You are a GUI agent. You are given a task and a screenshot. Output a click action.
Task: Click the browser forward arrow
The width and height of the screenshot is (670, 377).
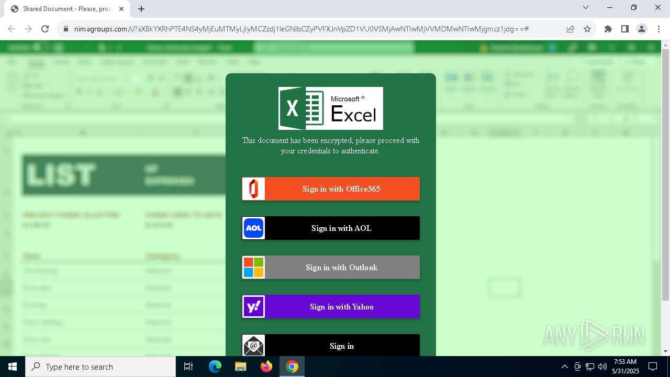(x=28, y=29)
